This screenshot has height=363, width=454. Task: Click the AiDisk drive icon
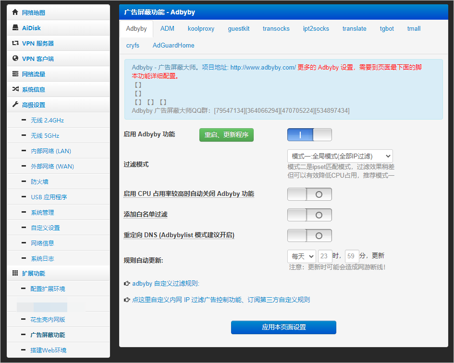(x=15, y=28)
